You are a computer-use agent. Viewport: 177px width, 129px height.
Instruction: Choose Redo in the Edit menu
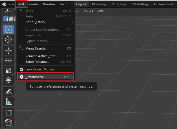pyautogui.click(x=46, y=16)
